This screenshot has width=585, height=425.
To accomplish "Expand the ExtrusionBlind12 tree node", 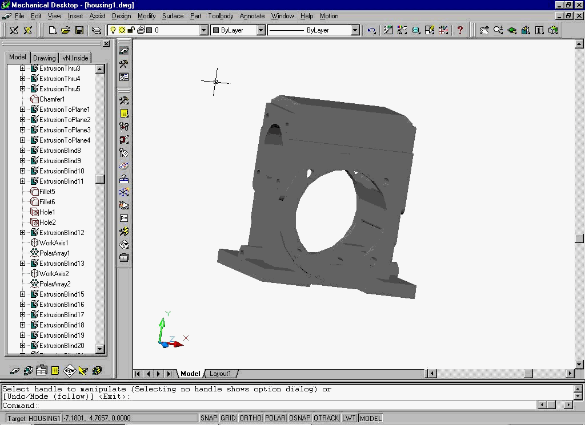I will (22, 232).
